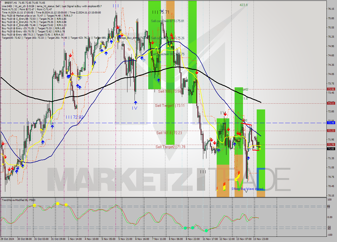Click the '7 Nov 11:00' time label
This screenshot has height=242, width=337.
(159, 239)
